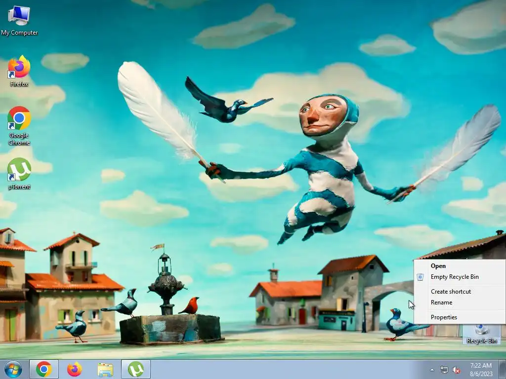Select Create shortcut in context menu
The width and height of the screenshot is (506, 379).
point(460,291)
